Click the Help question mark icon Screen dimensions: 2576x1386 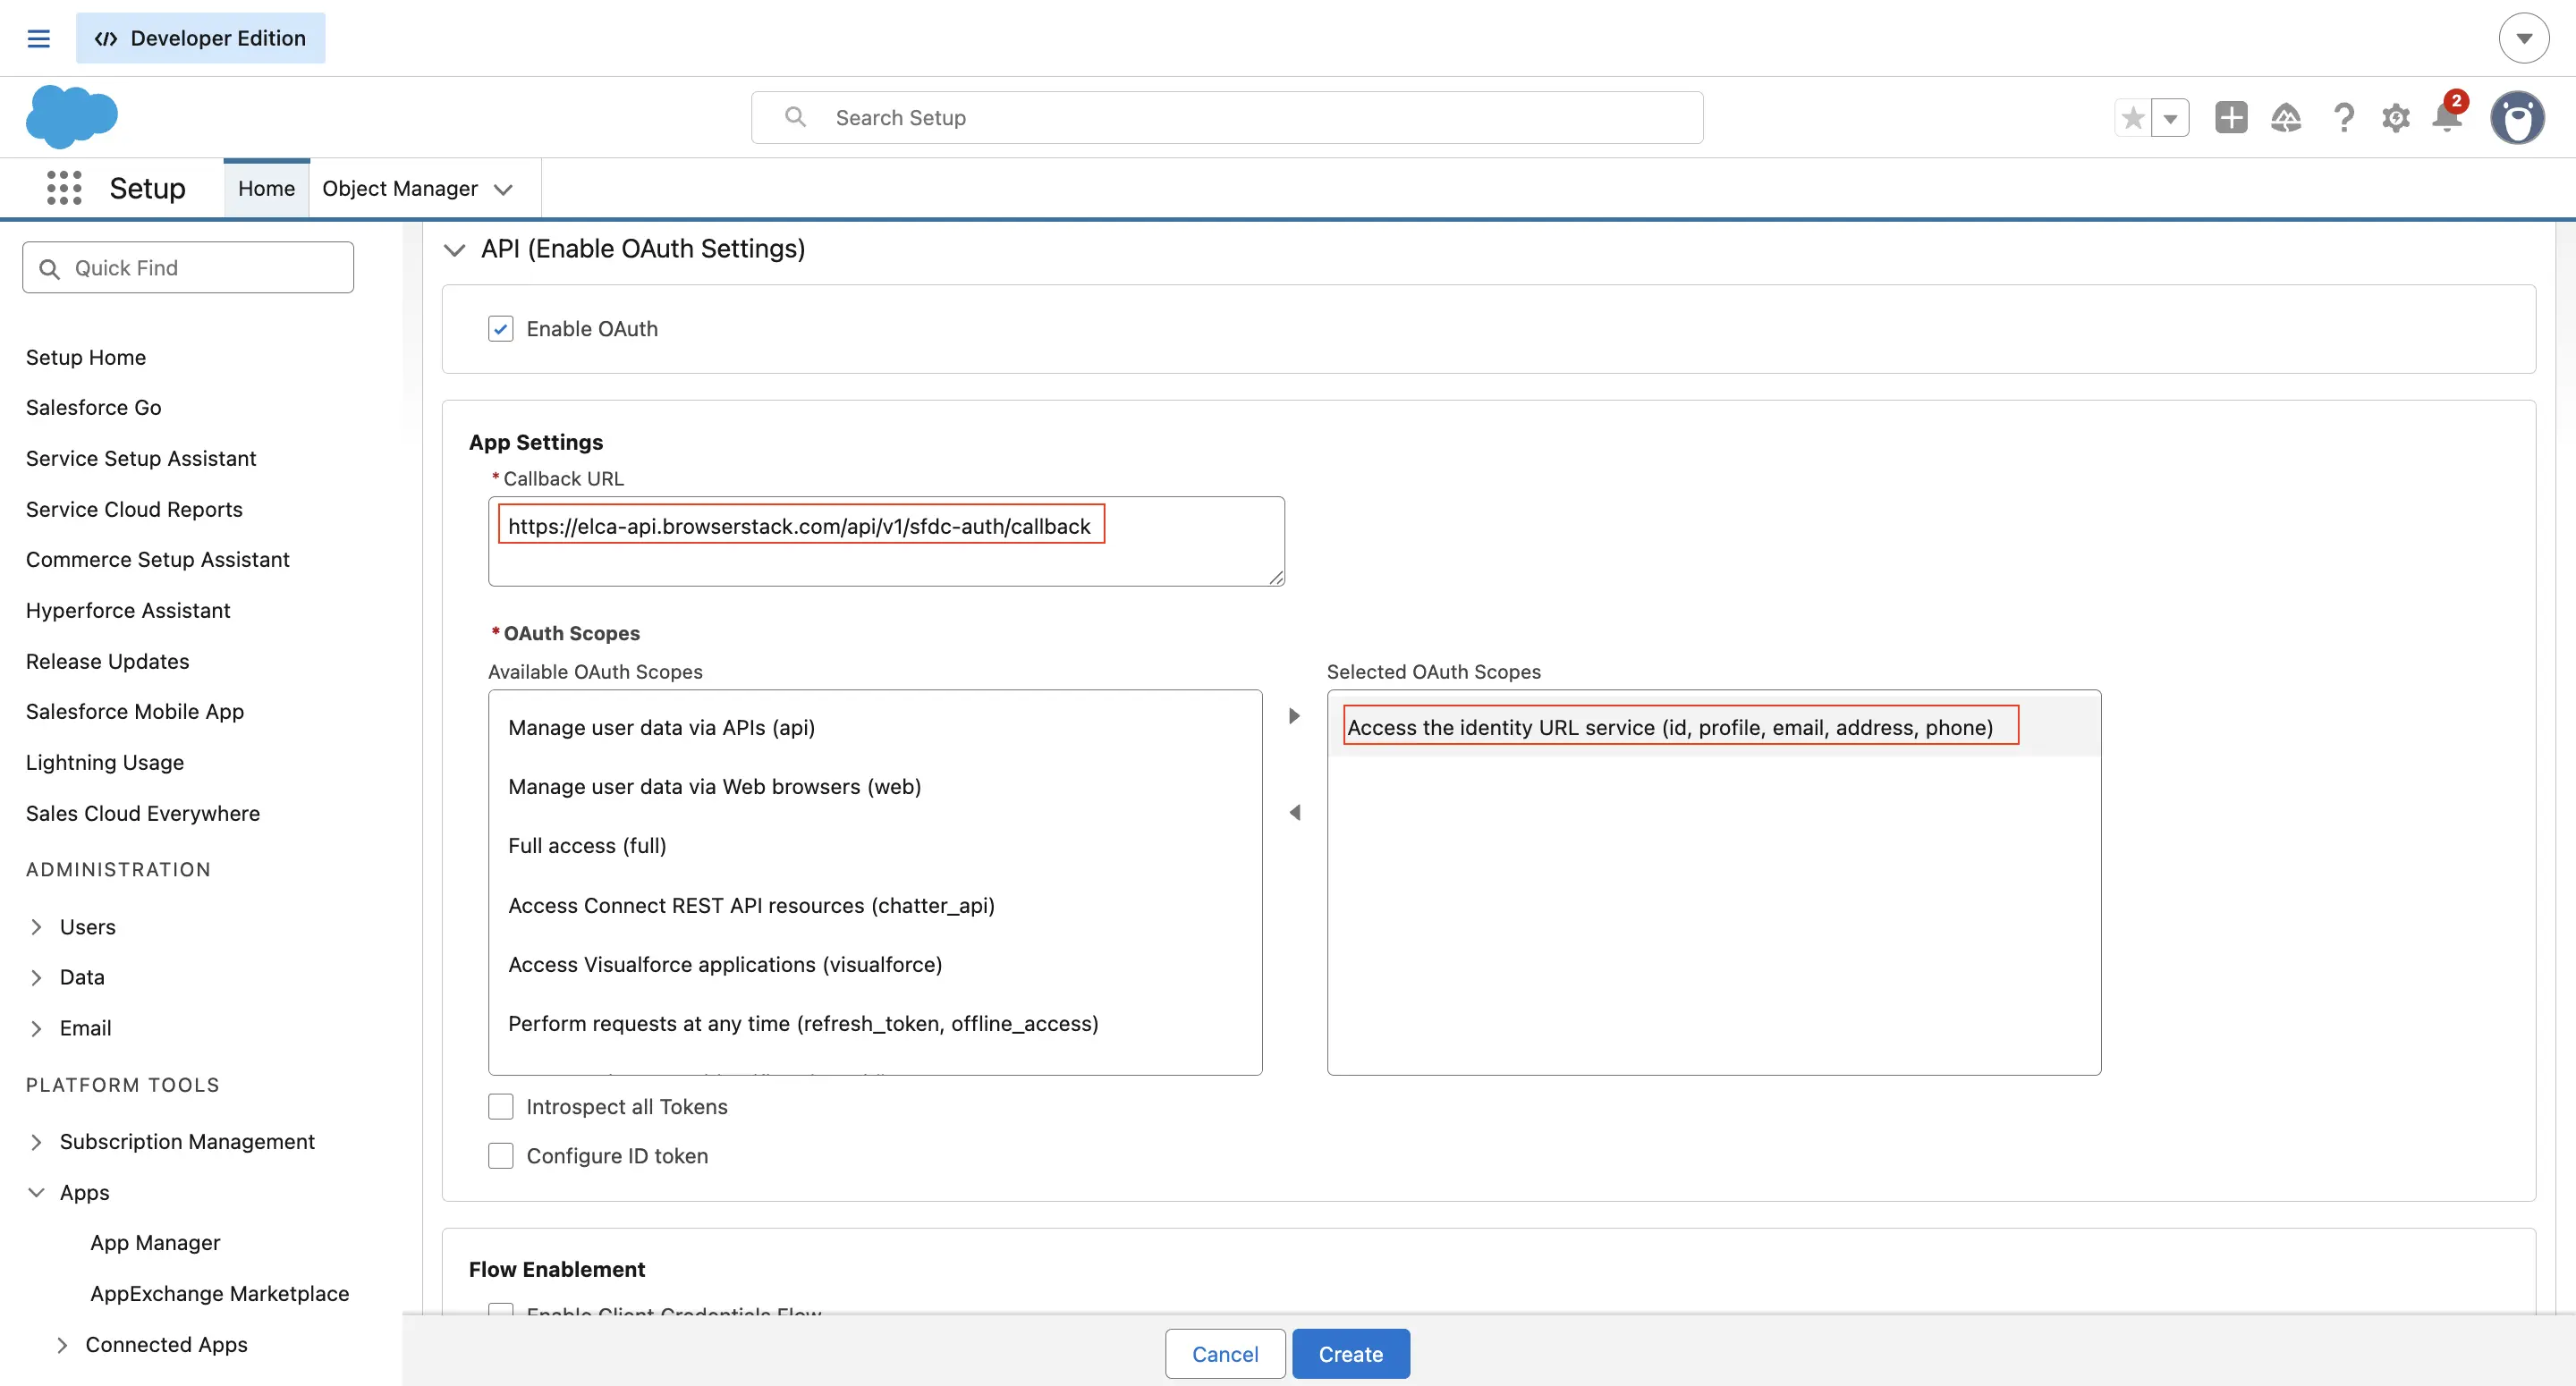point(2343,117)
